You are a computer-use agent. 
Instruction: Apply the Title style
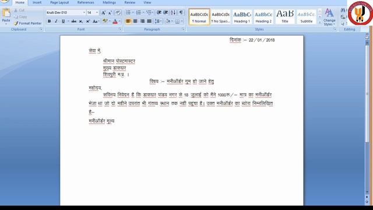point(285,17)
